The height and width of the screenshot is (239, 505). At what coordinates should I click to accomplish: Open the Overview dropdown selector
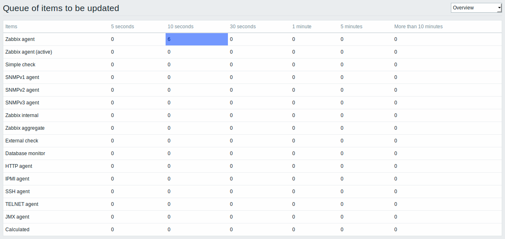pos(476,8)
